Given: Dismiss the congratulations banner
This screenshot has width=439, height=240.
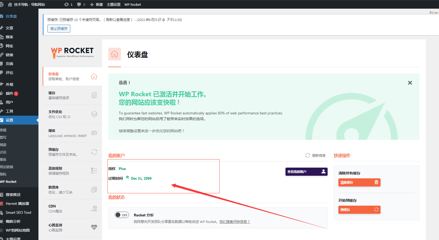Looking at the screenshot, I should point(410,83).
